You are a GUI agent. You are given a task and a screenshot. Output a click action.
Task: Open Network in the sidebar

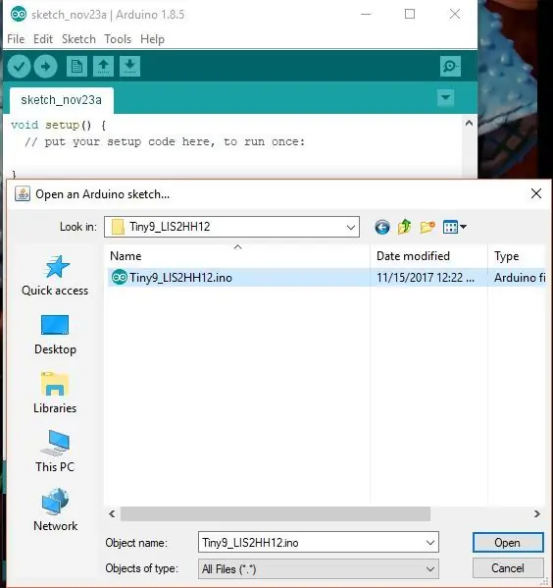coord(55,510)
